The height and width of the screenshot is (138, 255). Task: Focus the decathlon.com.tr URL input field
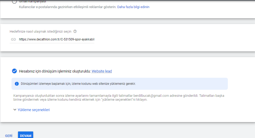coord(56,39)
